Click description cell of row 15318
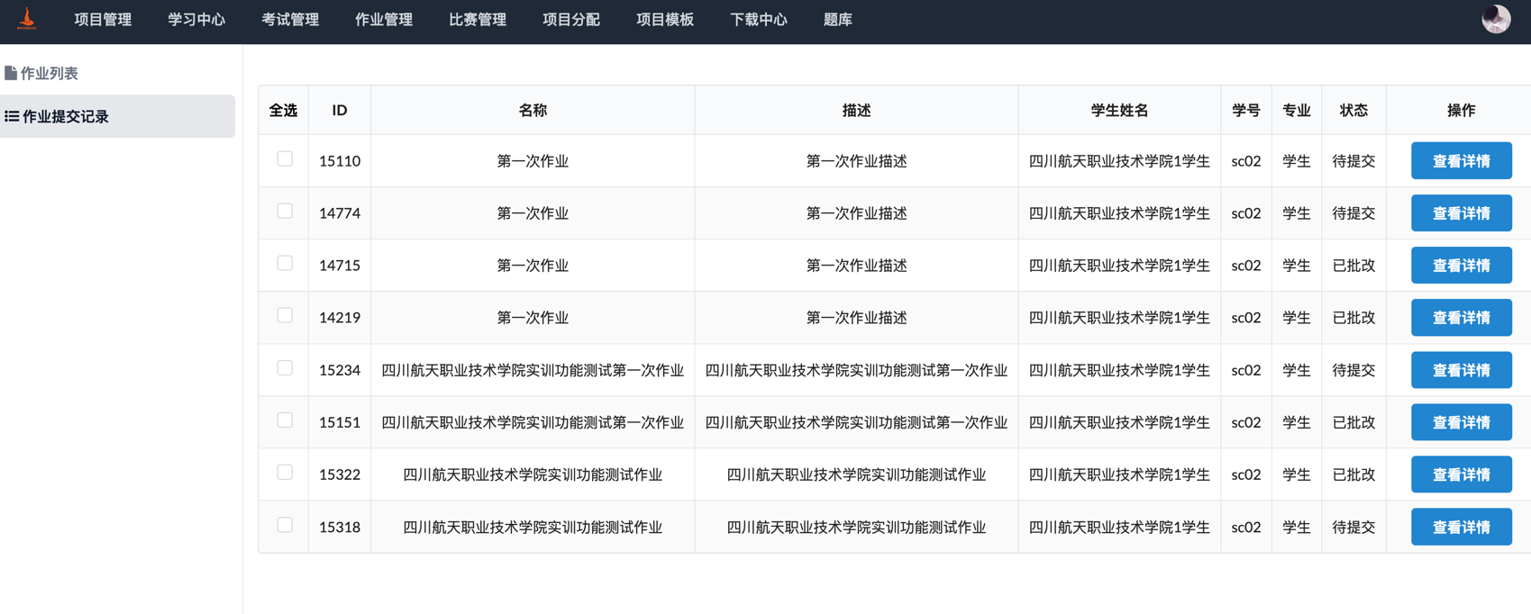1531x614 pixels. [856, 527]
